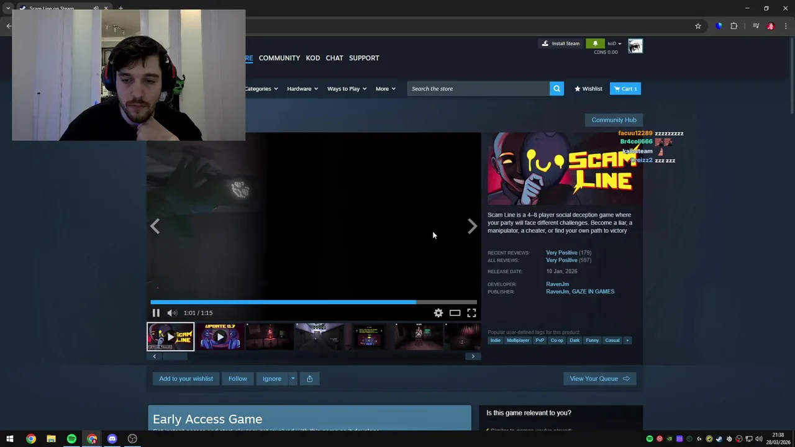This screenshot has width=795, height=447.
Task: Enter fullscreen on the trailer video
Action: tap(471, 313)
